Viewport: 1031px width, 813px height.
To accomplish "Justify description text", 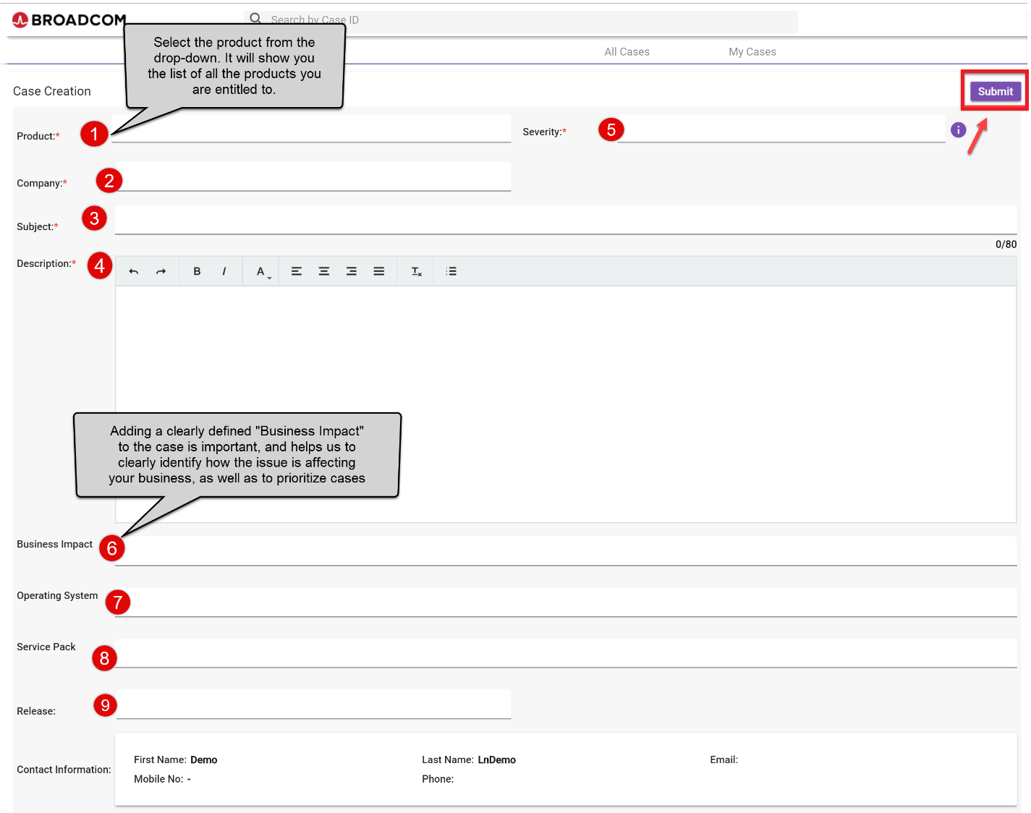I will [379, 271].
